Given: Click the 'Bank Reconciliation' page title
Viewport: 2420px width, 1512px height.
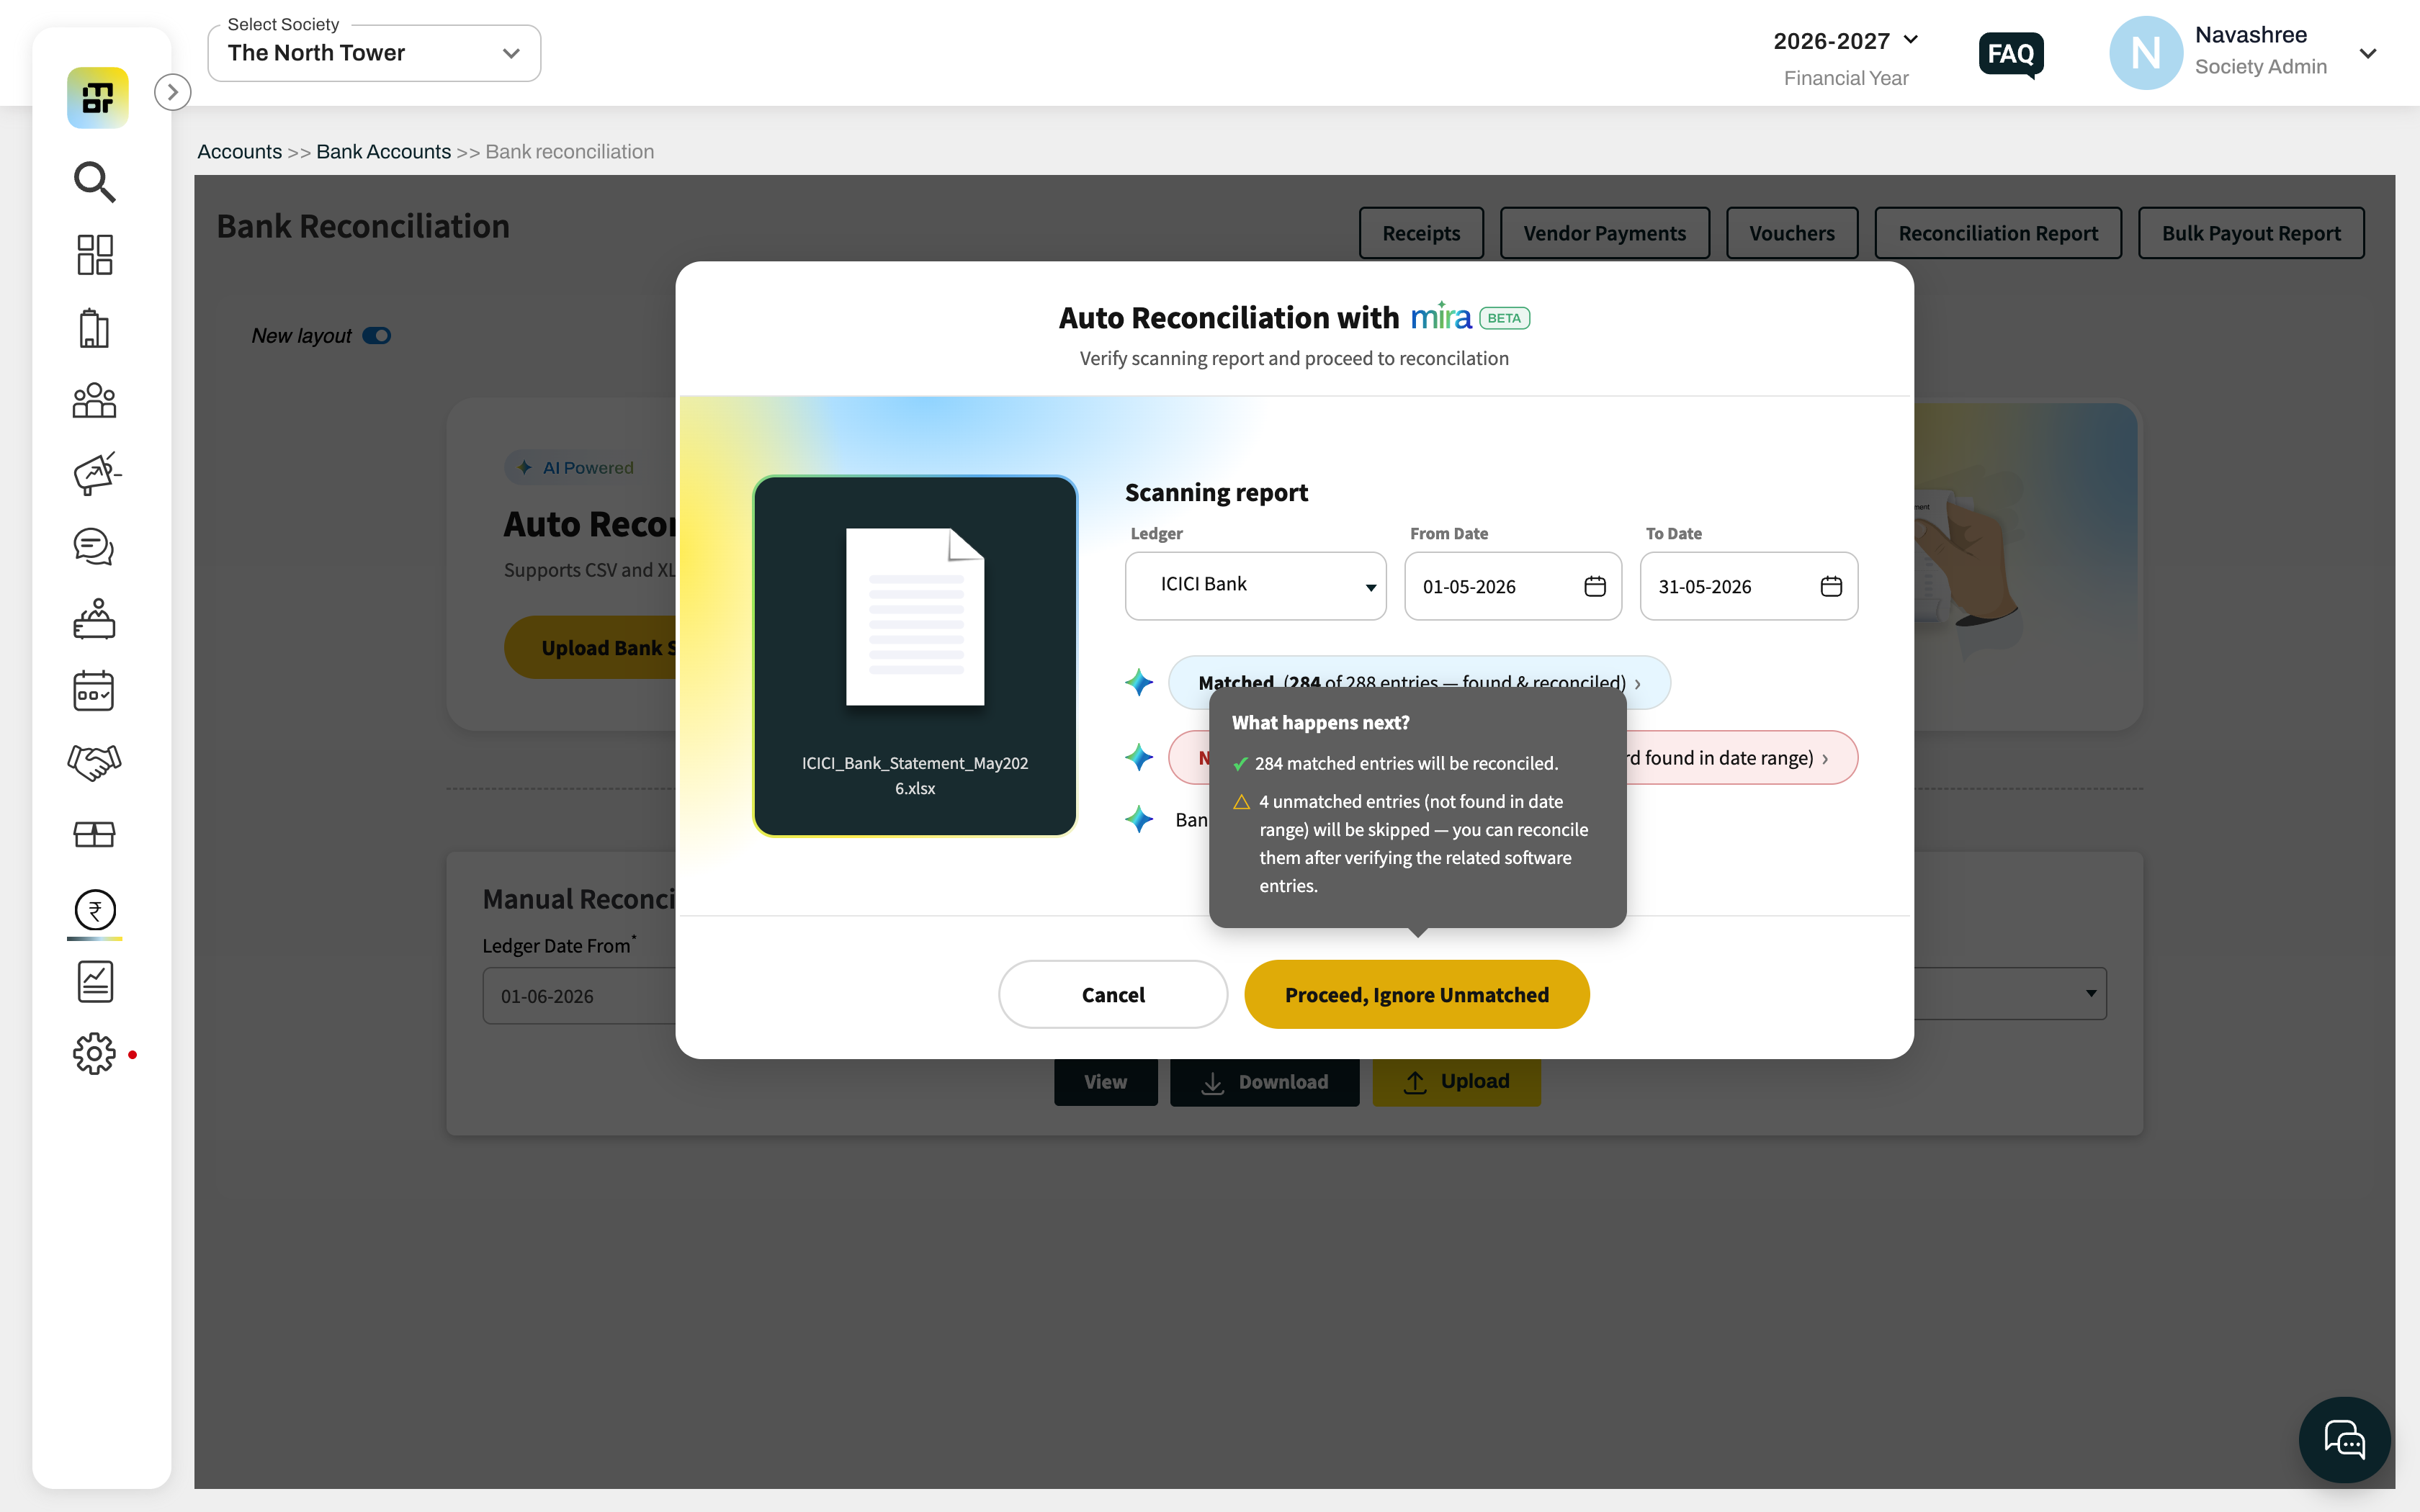Looking at the screenshot, I should pos(363,227).
